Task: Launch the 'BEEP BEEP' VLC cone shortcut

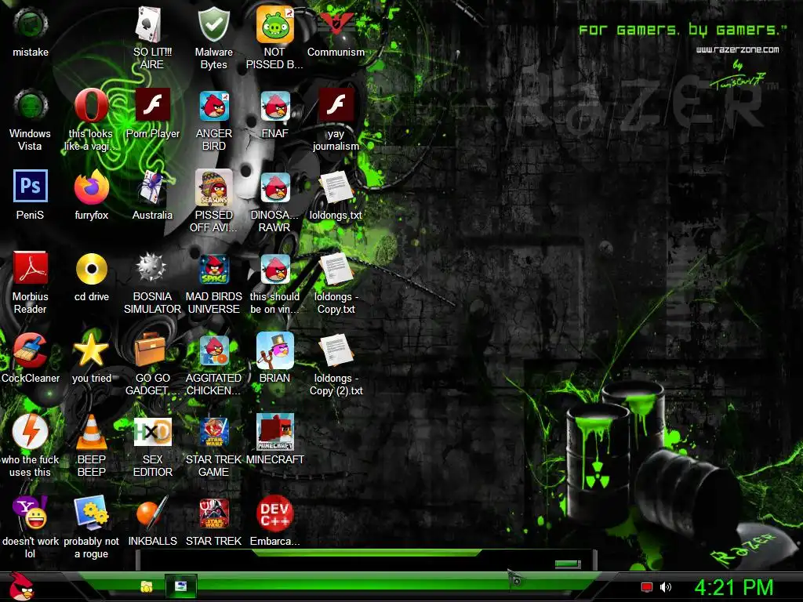Action: coord(91,445)
